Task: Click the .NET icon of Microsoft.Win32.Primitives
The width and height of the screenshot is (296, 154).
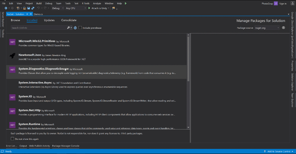Action: tap(12, 42)
